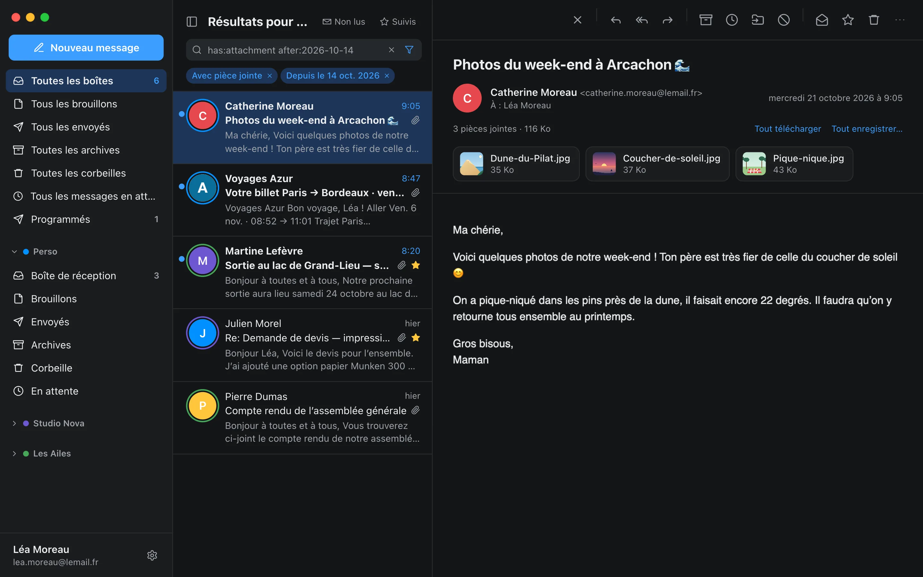
Task: Collapse the Perso account section
Action: [14, 252]
